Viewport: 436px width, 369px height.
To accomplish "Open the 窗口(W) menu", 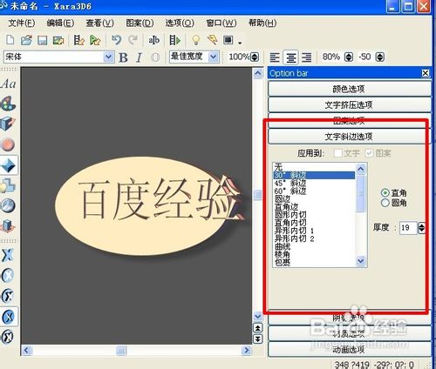I will point(221,23).
